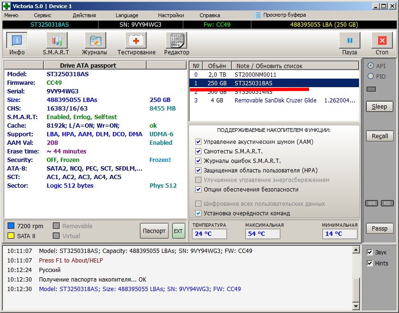Select drive 3 SanDisk Cruzer Glide
The height and width of the screenshot is (313, 399).
coord(274,101)
